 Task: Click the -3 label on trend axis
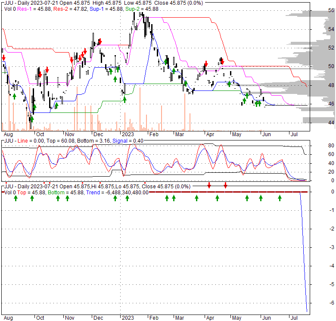332,247
